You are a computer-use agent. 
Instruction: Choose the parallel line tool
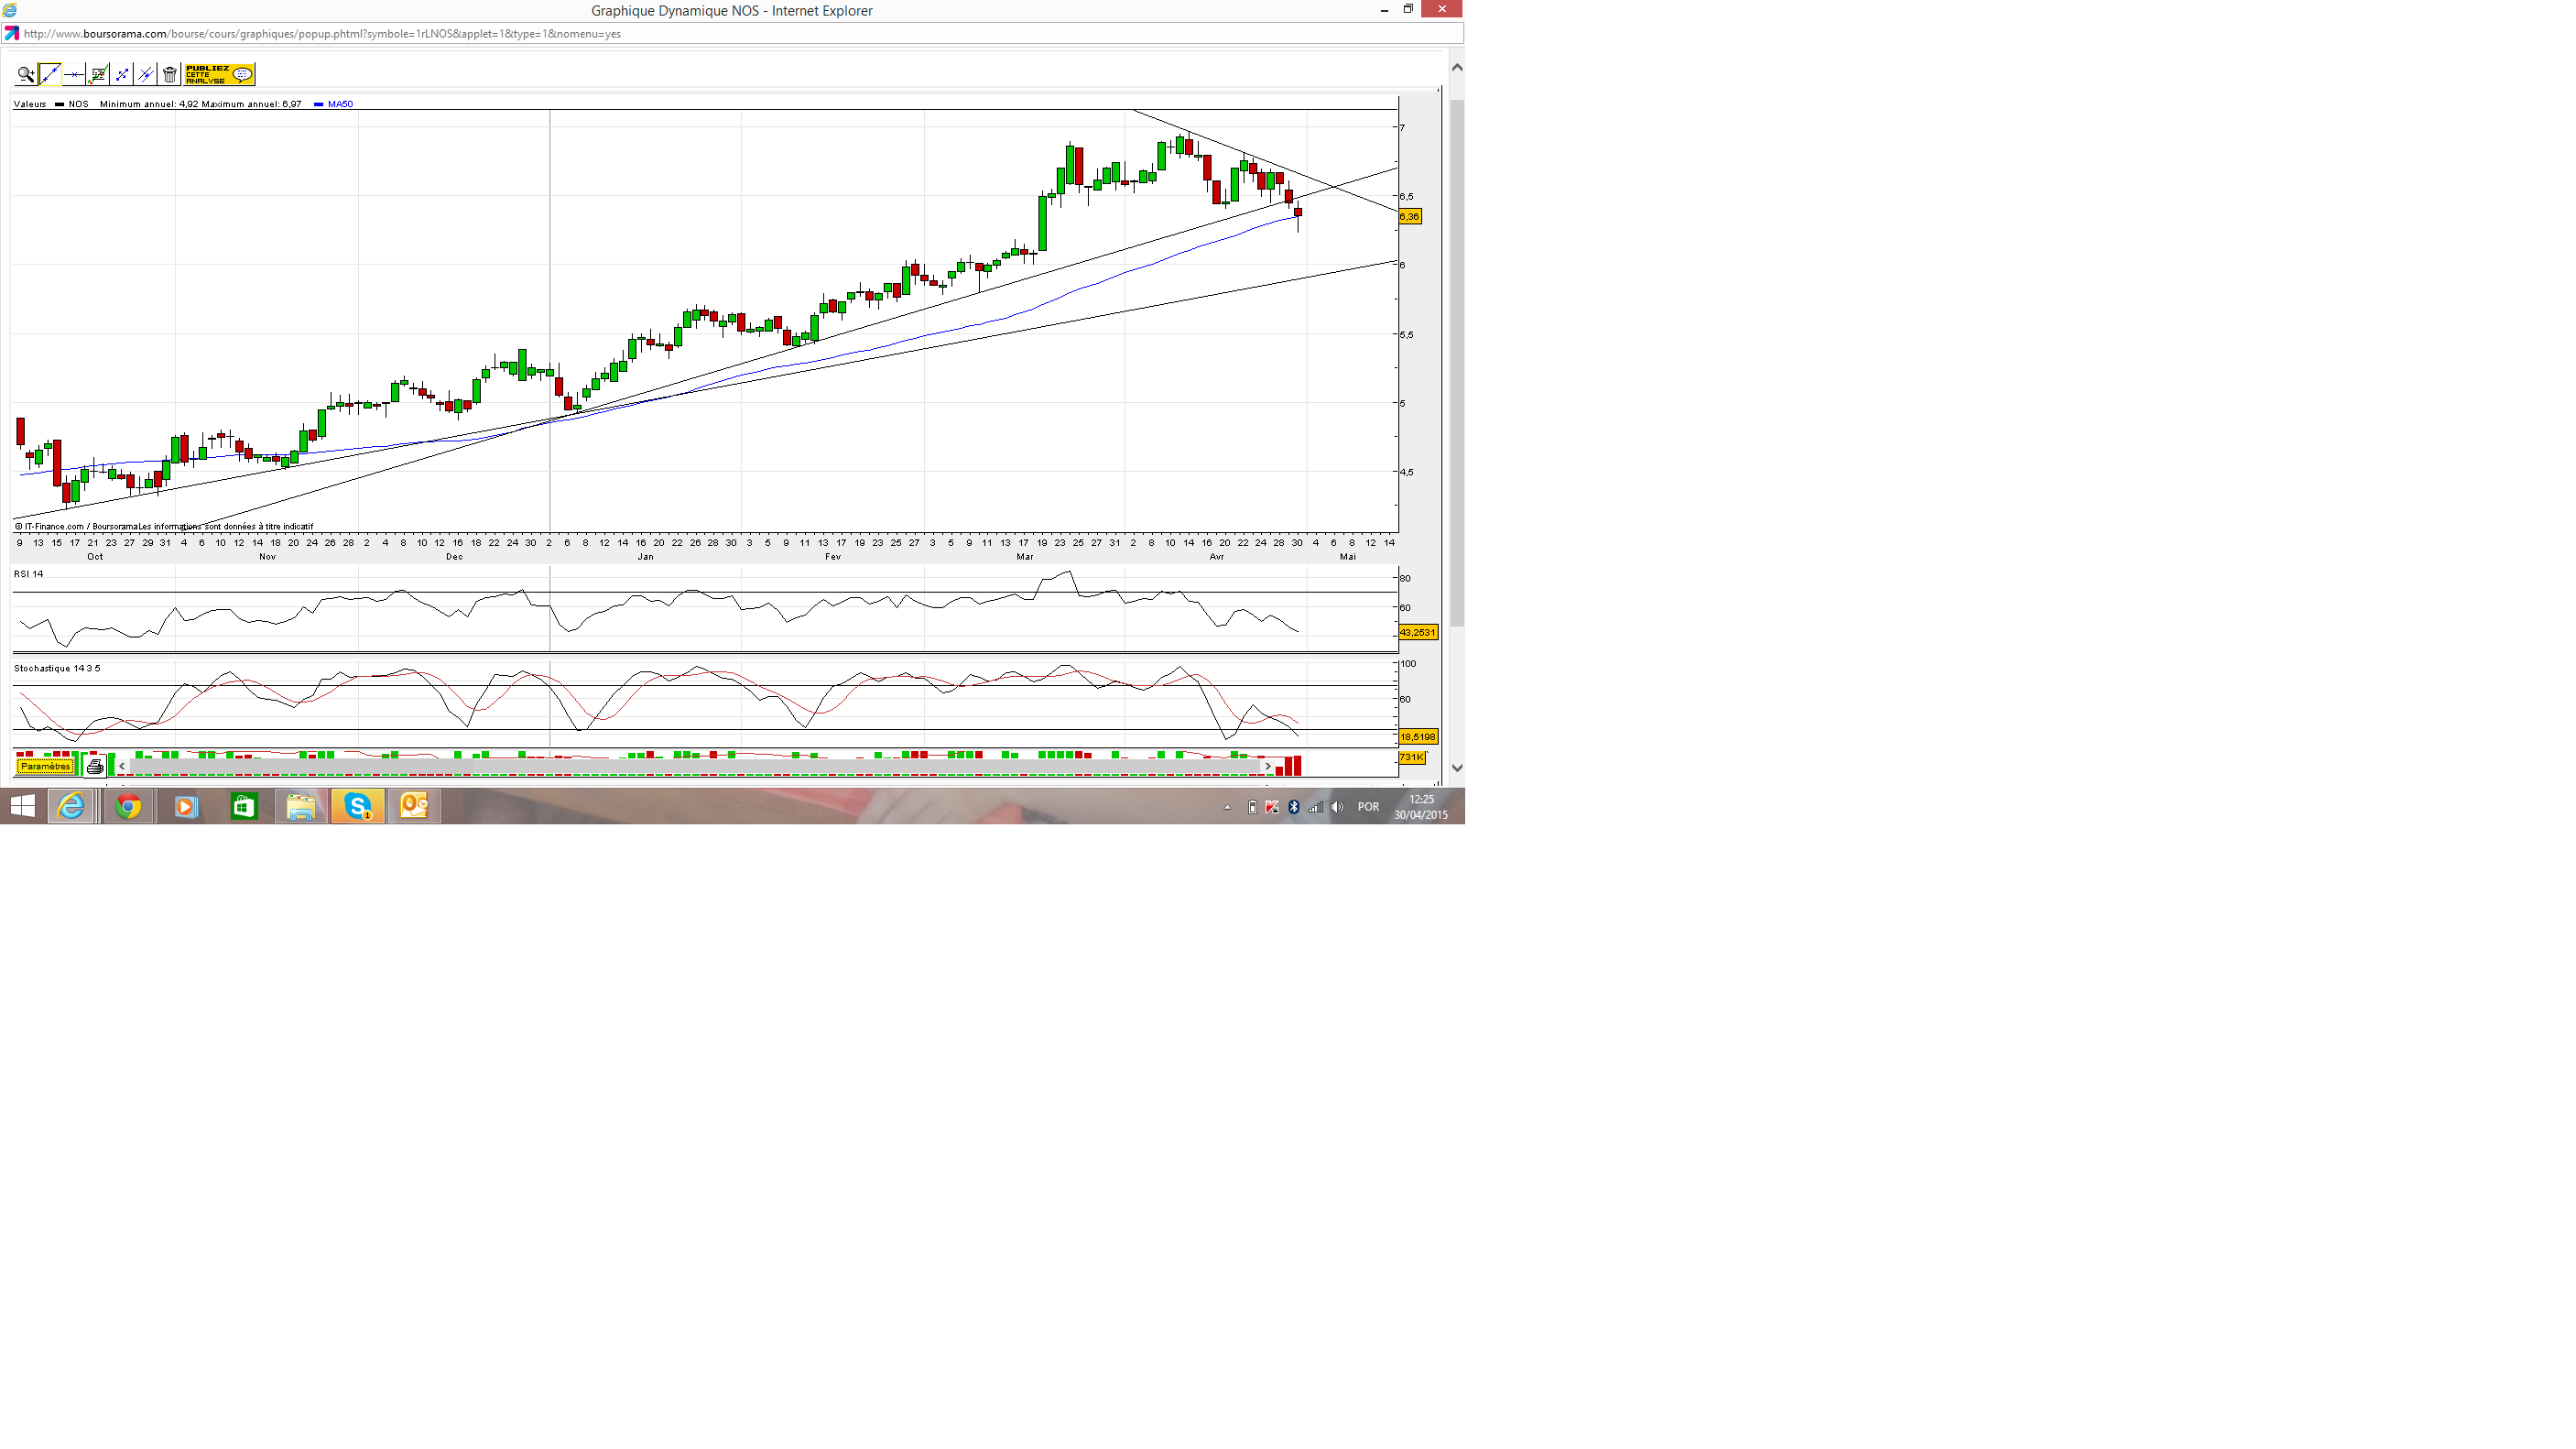coord(146,74)
